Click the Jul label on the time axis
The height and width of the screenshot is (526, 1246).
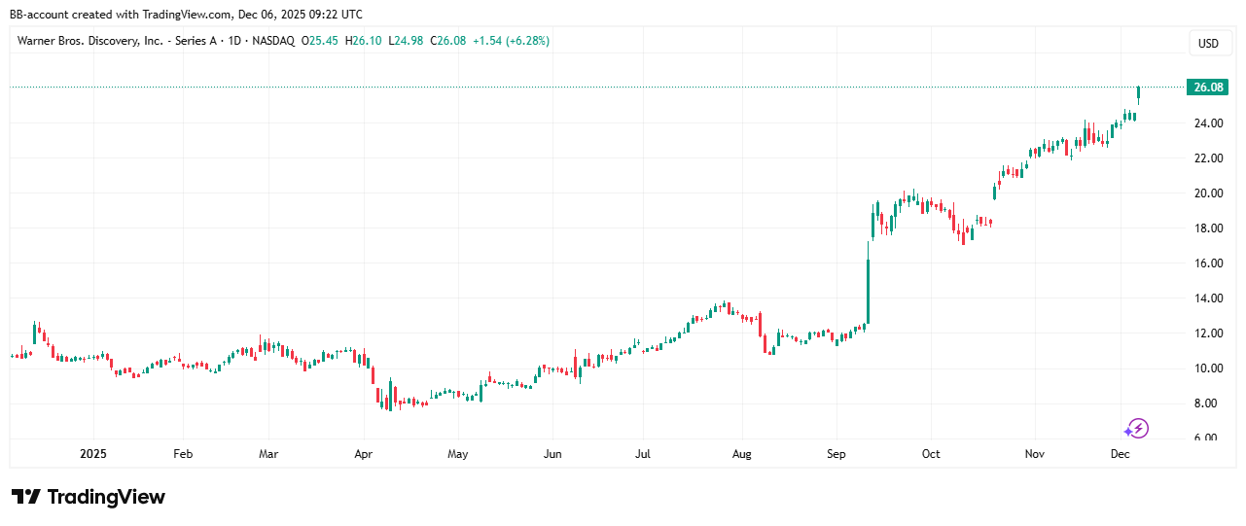[642, 454]
